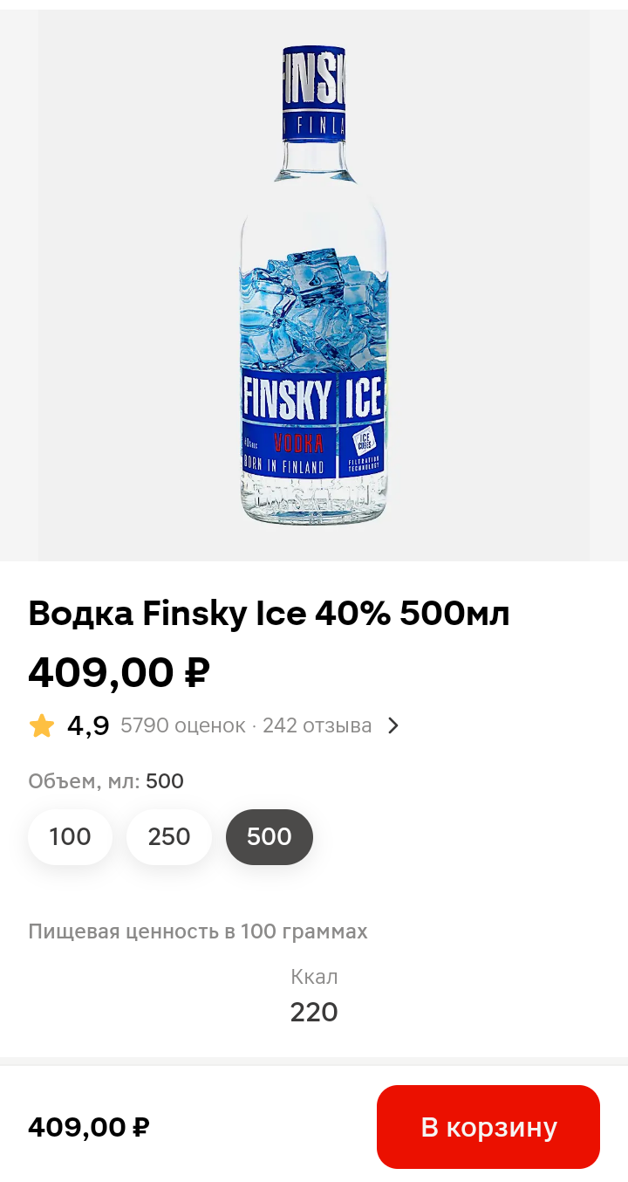Click the title "Водка Finsky Ice 40% 500мл"
The width and height of the screenshot is (628, 1182).
[269, 614]
